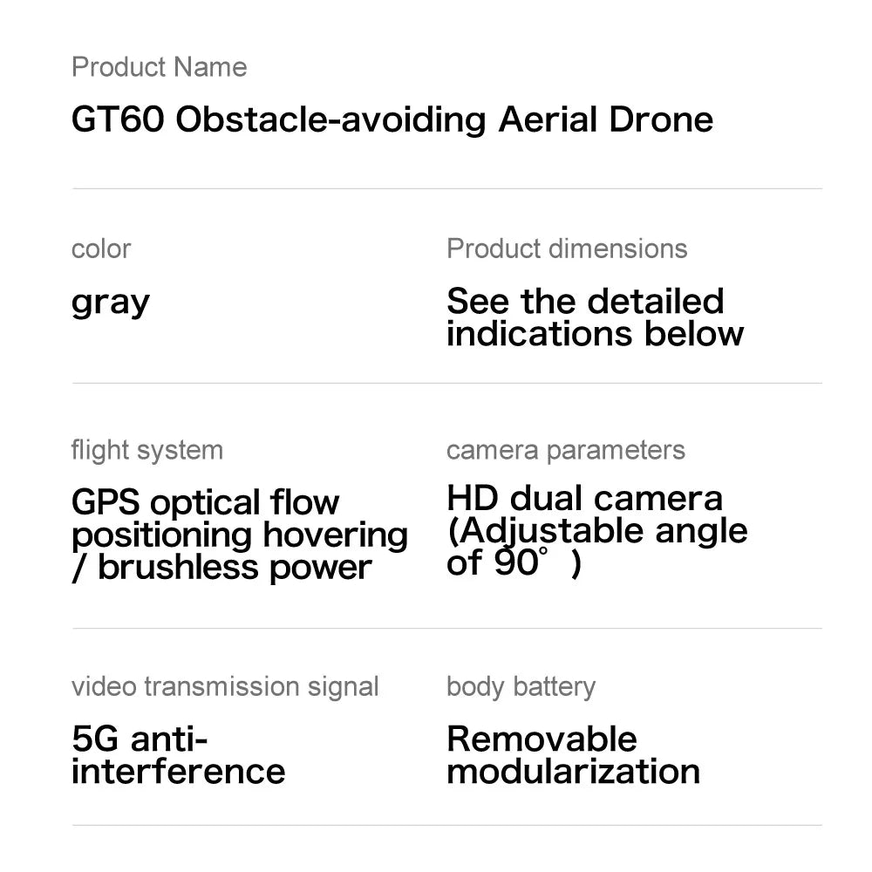Viewport: 872px width, 872px height.
Task: Click the 'color' label
Action: pyautogui.click(x=101, y=249)
